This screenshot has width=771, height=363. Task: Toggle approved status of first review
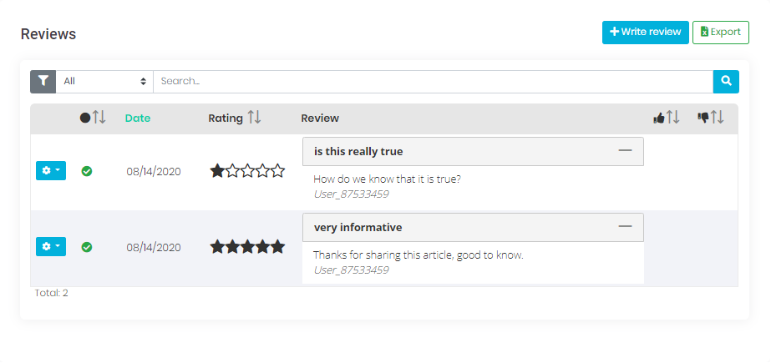coord(87,171)
